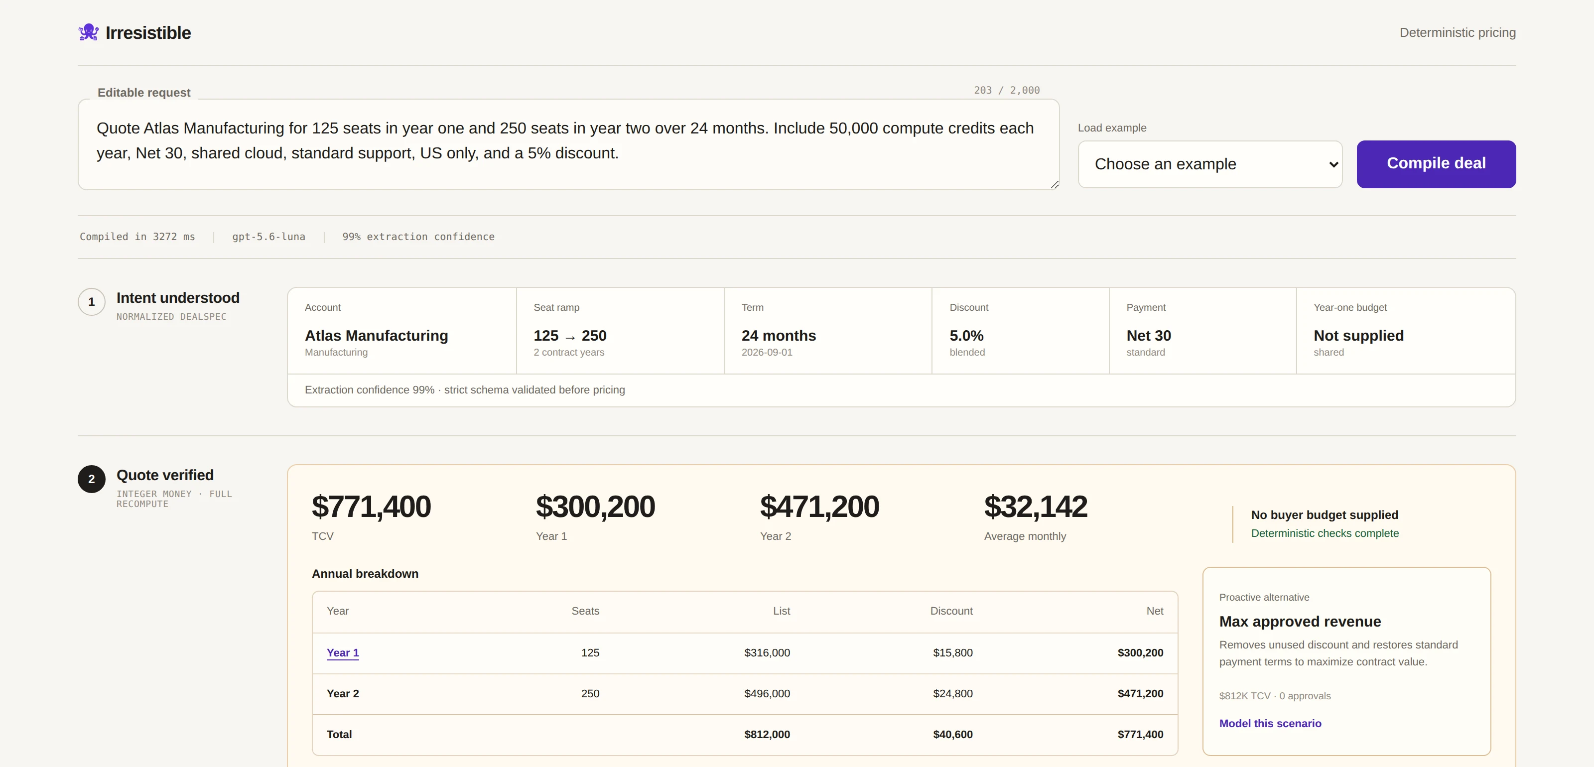Click the Compiled in 3272 ms status
Screen dimensions: 1594x767
137,237
